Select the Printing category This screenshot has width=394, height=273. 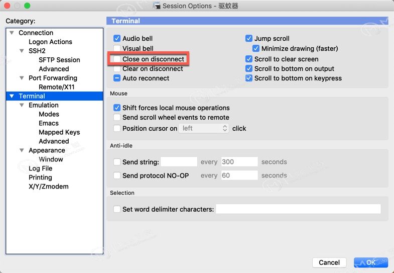40,177
